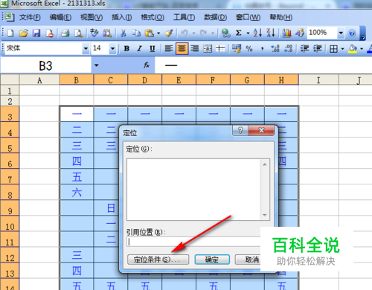Image resolution: width=372 pixels, height=290 pixels.
Task: Align cell text right
Action: click(195, 48)
